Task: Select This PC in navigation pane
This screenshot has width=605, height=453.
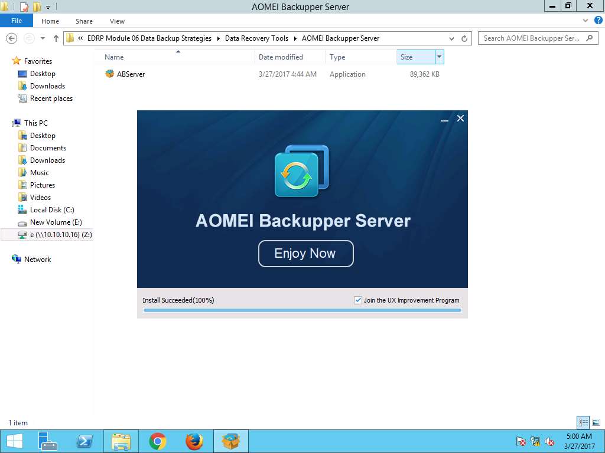Action: point(35,123)
